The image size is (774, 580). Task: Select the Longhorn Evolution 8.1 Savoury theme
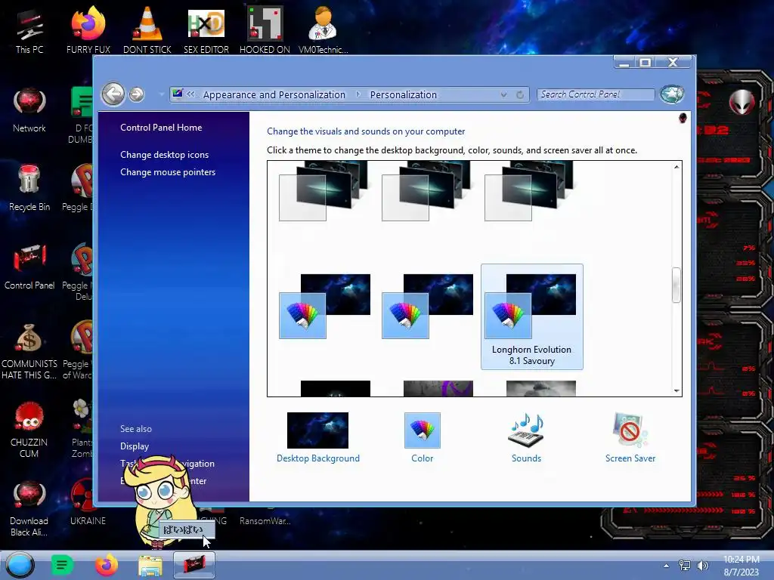[x=531, y=316]
